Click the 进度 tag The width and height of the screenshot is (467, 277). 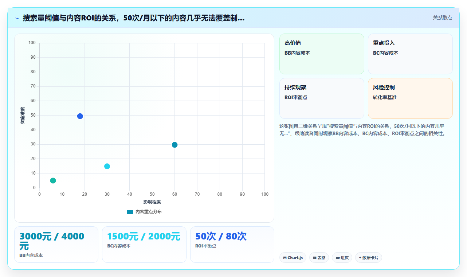342,258
